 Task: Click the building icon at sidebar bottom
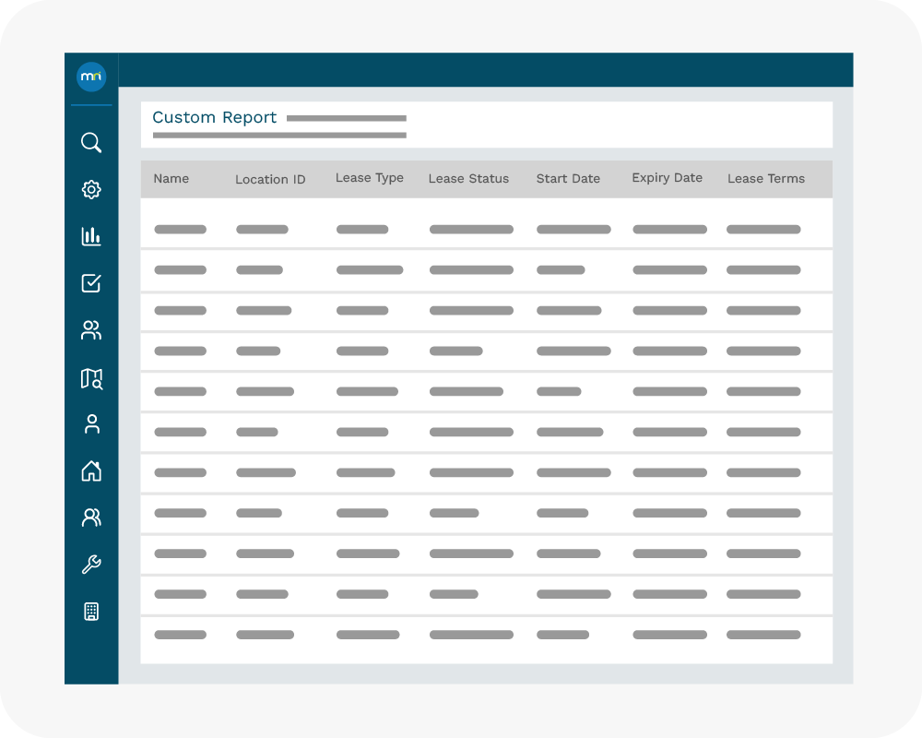click(x=91, y=612)
